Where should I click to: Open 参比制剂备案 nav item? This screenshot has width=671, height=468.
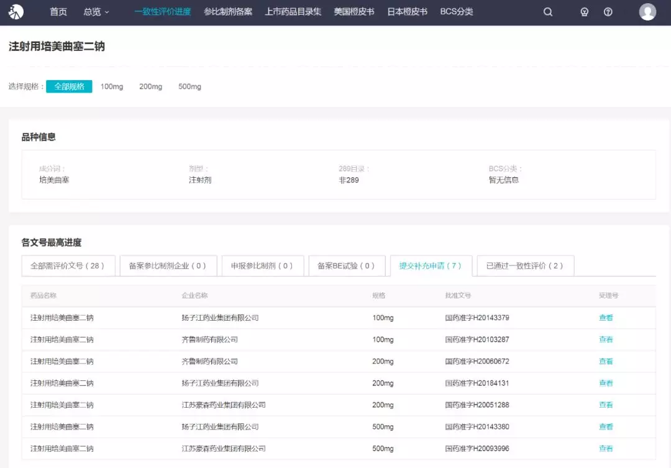227,12
